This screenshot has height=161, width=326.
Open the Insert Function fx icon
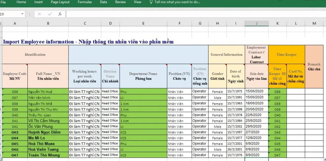point(60,14)
